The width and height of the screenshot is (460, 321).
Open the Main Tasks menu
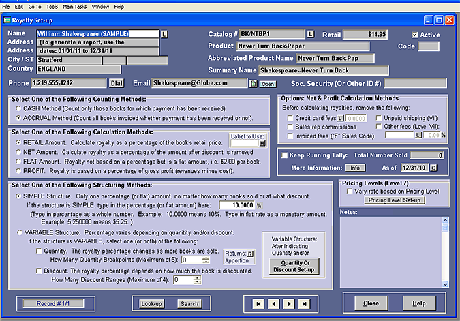(74, 6)
